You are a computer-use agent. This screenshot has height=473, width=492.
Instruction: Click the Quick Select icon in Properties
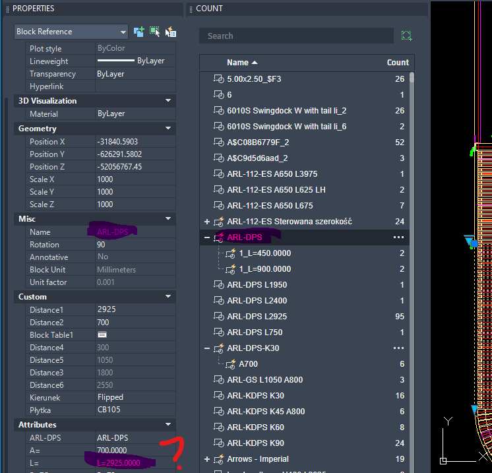pyautogui.click(x=171, y=32)
